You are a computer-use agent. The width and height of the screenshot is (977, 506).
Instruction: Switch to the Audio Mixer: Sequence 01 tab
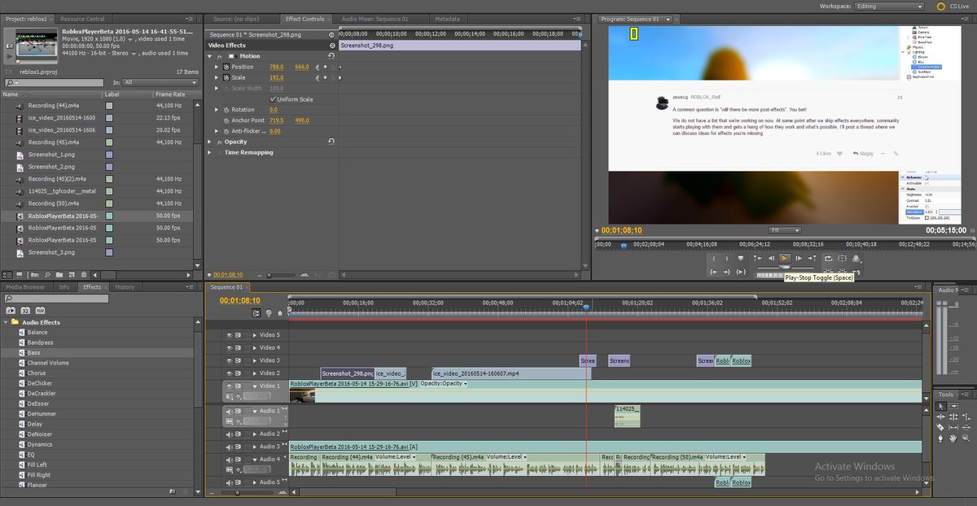375,19
